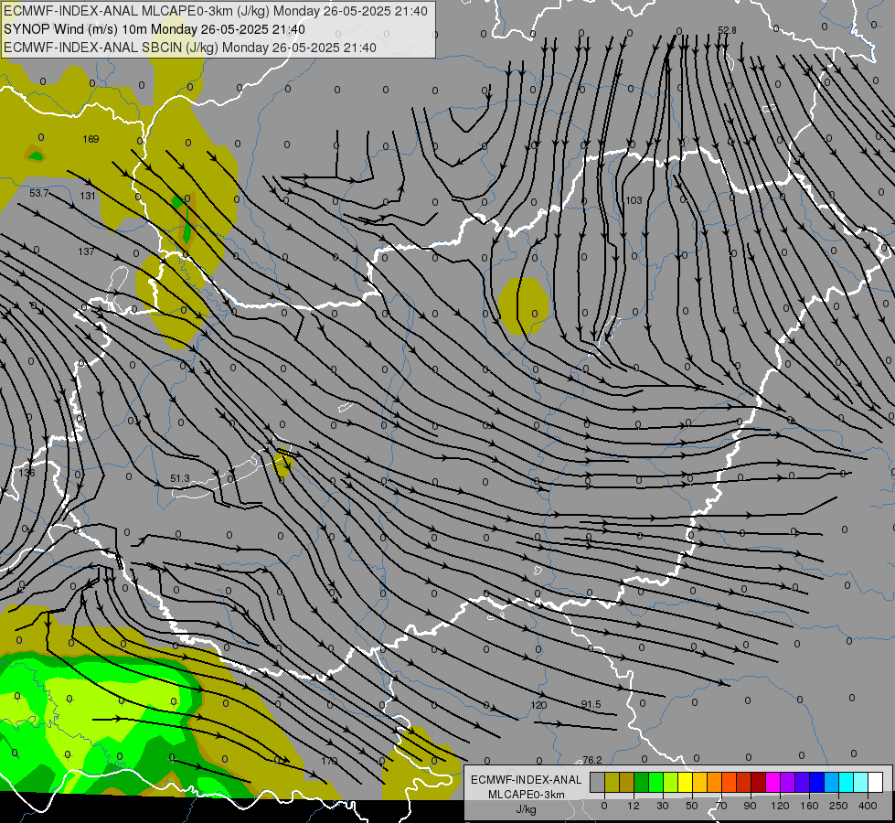Viewport: 895px width, 823px height.
Task: Click the legend scale value '400'
Action: coord(868,806)
